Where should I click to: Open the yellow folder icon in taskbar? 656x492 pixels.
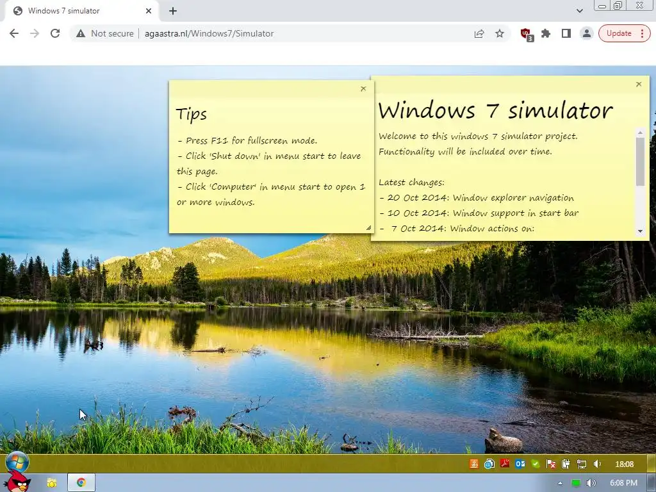coord(51,482)
